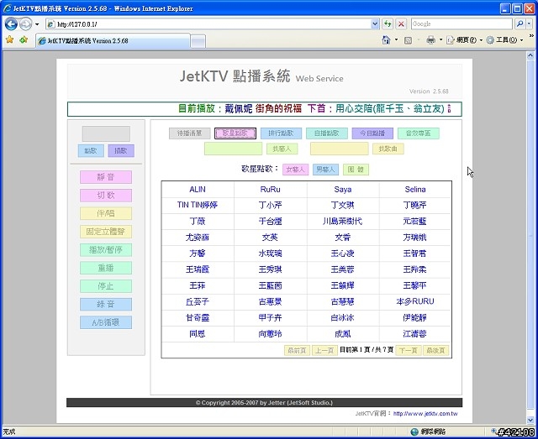The image size is (538, 439).
Task: Click the green Refresh icon
Action: tap(388, 24)
